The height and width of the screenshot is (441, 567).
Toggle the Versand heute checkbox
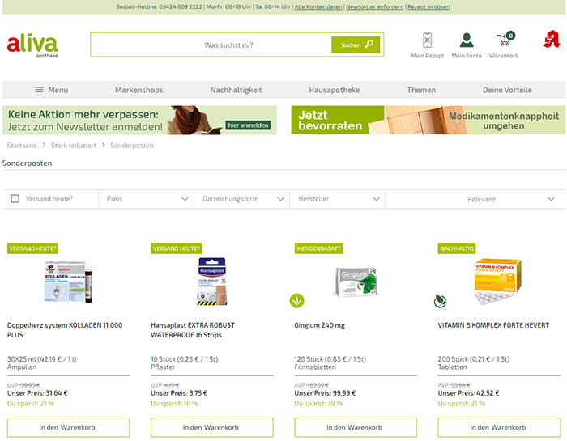15,198
